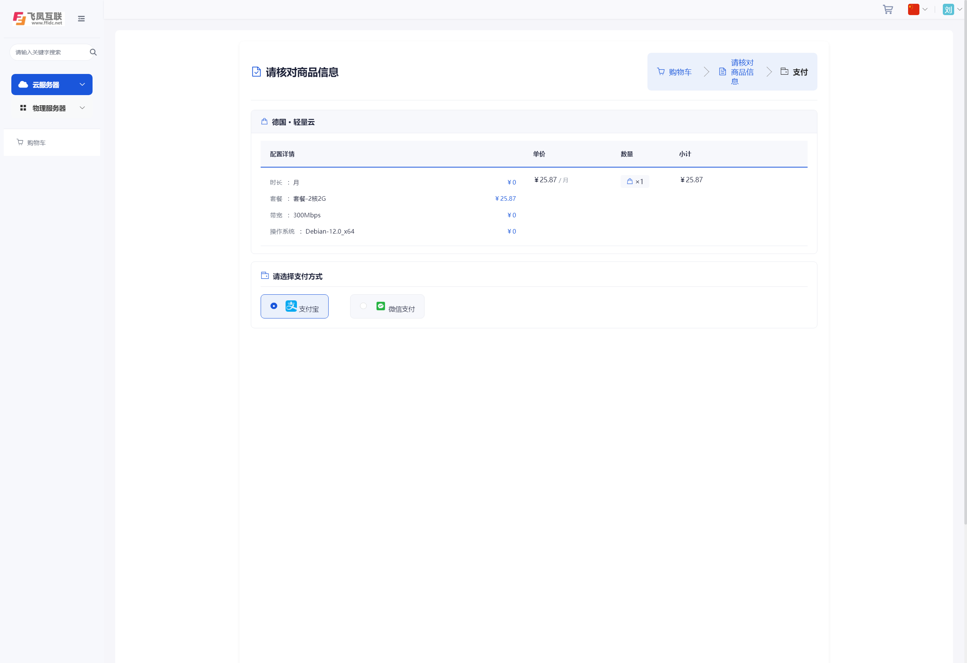Click the cloud icon in 云服务器
The image size is (967, 663).
click(23, 85)
